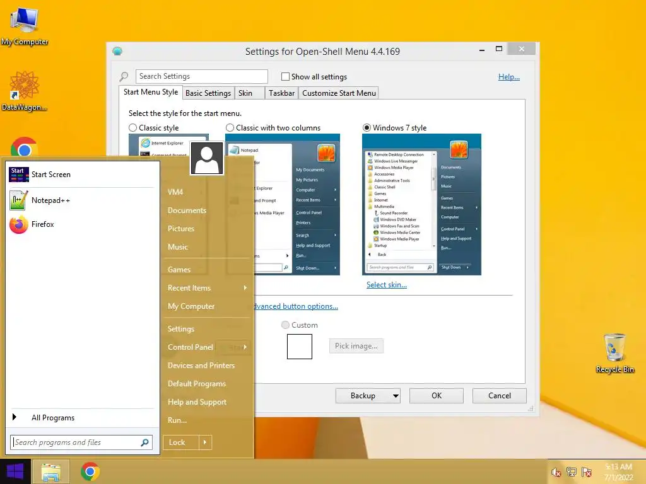Open My Computer desktop icon
Screen dimensions: 646x484
click(x=25, y=26)
